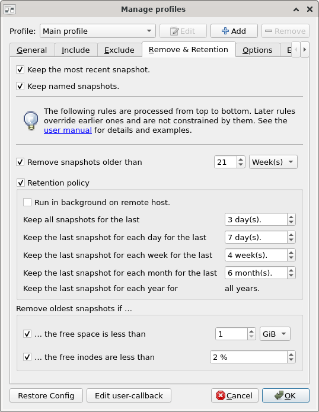The width and height of the screenshot is (319, 412).
Task: Shade the window using the up-arrow icon
Action: coord(296,9)
